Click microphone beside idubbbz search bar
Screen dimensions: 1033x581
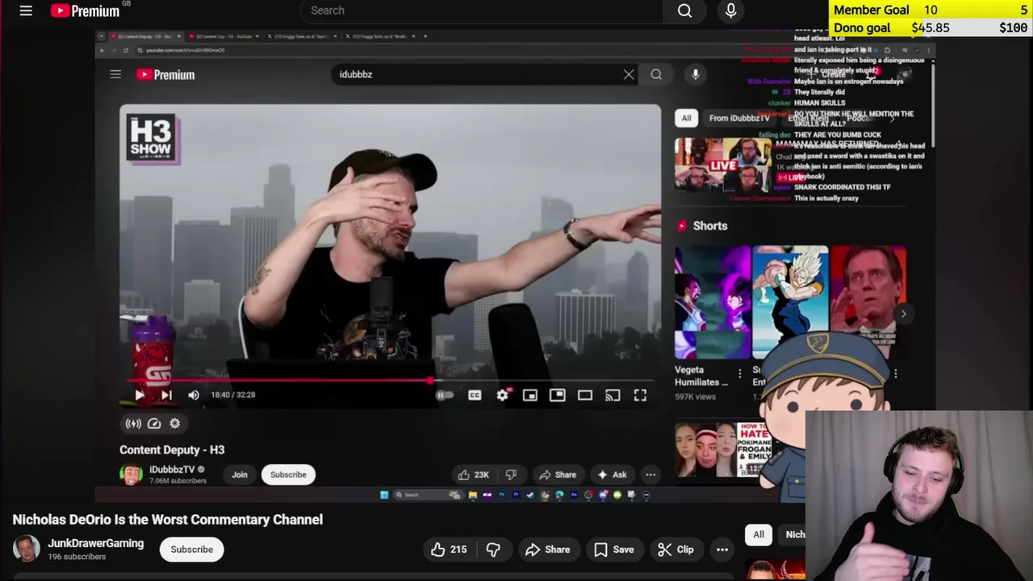point(695,74)
